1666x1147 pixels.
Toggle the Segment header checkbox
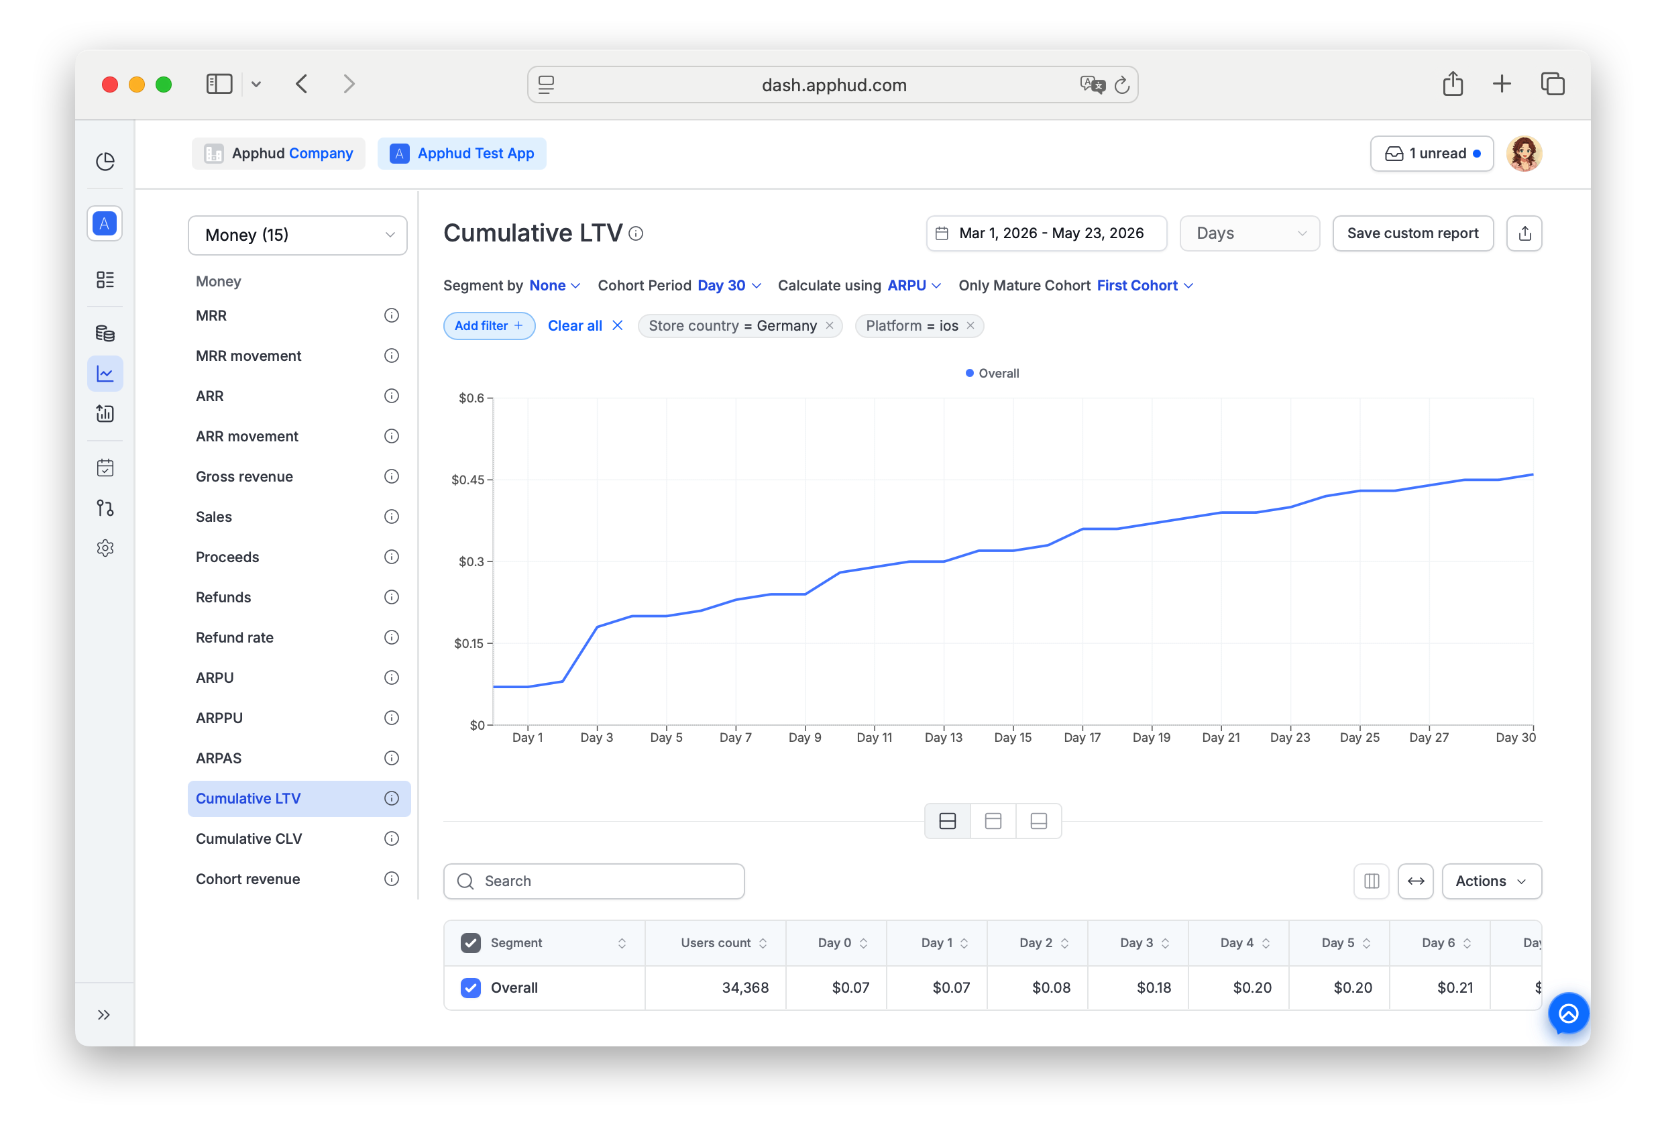coord(471,943)
